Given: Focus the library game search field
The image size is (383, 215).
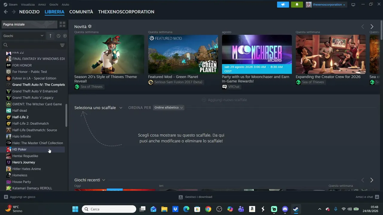Looking at the screenshot, I should coord(31,45).
